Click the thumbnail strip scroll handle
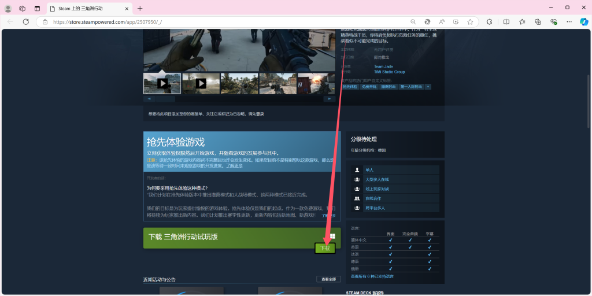 (166, 99)
